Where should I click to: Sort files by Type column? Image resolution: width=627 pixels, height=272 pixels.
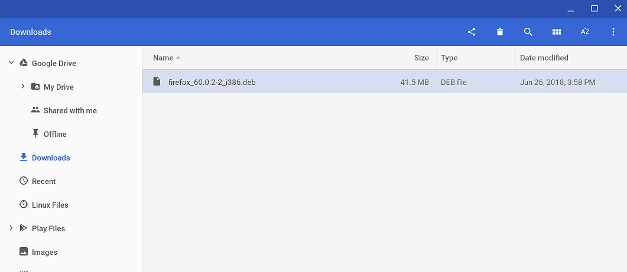[x=449, y=58]
